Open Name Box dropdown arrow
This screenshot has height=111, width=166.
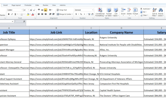[x=12, y=21]
